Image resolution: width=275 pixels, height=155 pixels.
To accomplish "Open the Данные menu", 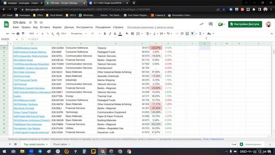I will click(69, 27).
